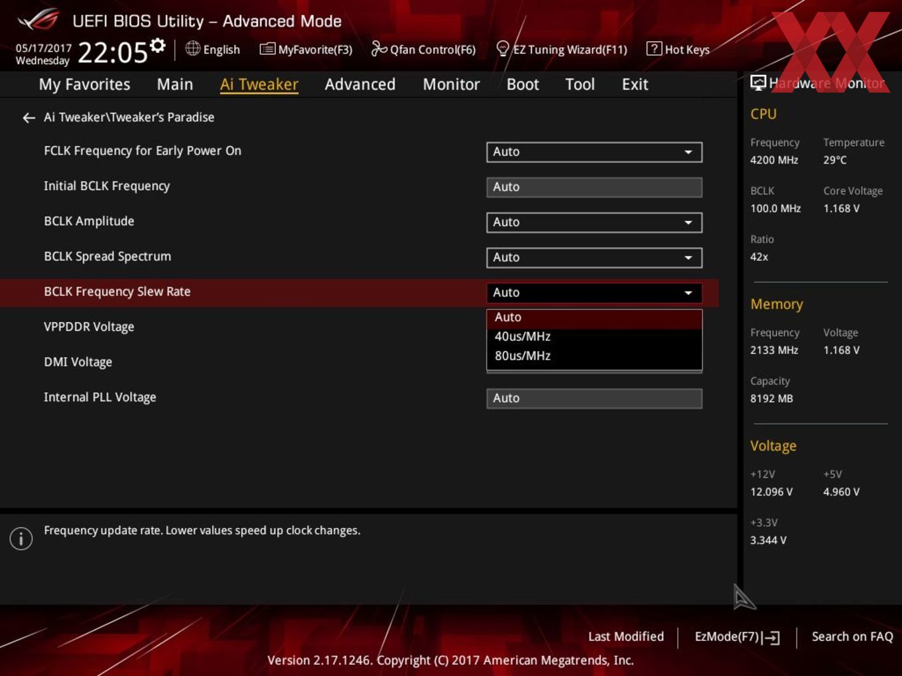The height and width of the screenshot is (676, 902).
Task: Launch EZ Tuning Wizard(F11)
Action: 562,49
